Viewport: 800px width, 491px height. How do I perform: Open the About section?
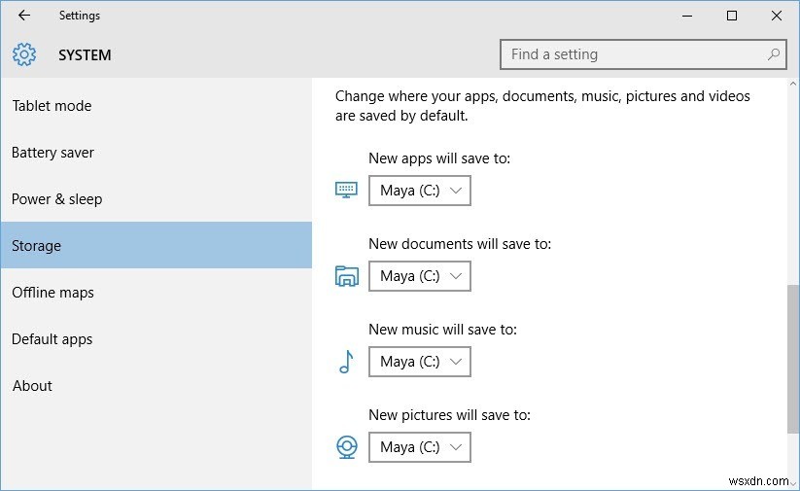tap(157, 385)
